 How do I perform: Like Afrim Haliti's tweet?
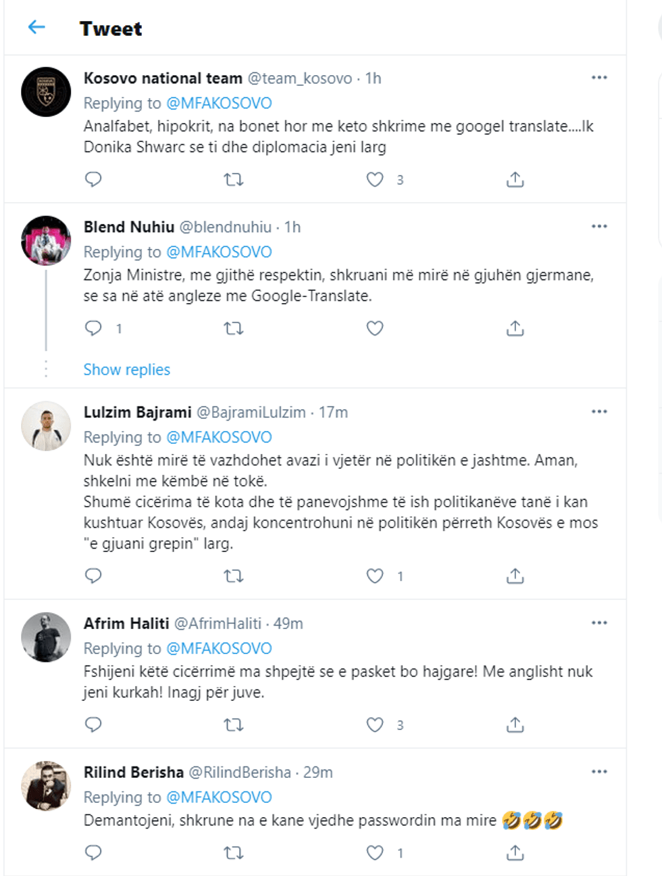[375, 725]
